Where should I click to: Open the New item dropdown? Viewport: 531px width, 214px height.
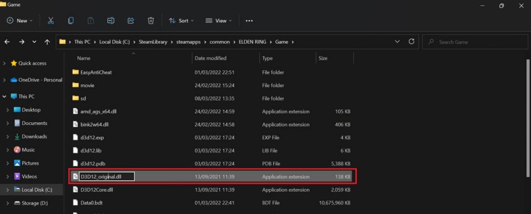coord(20,21)
